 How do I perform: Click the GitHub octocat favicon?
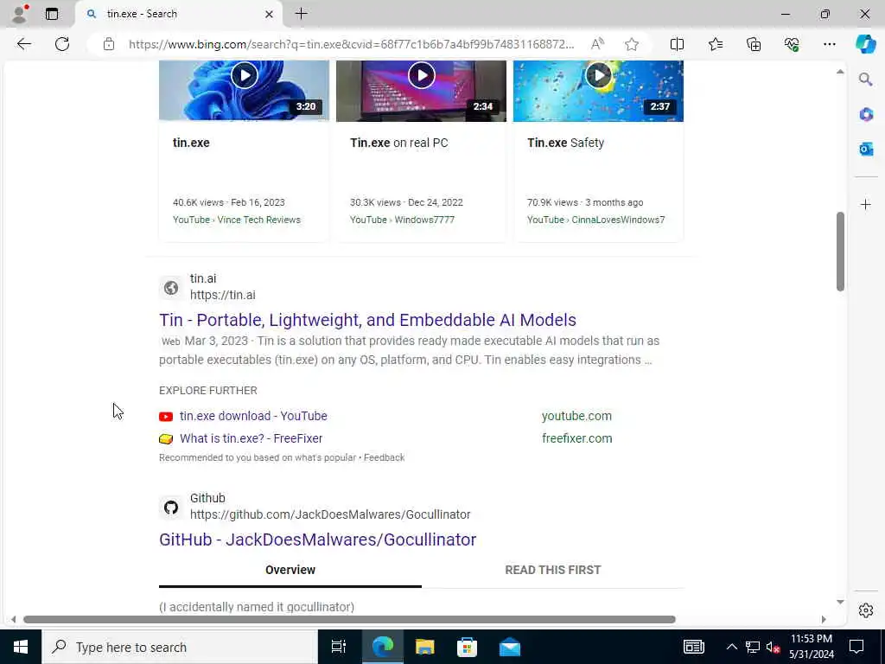coord(171,508)
